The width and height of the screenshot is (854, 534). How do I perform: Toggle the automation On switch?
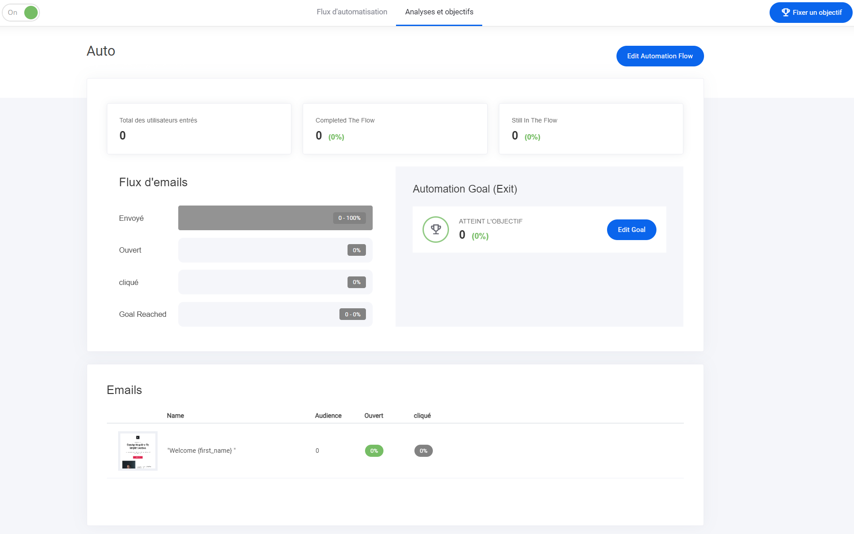tap(21, 13)
